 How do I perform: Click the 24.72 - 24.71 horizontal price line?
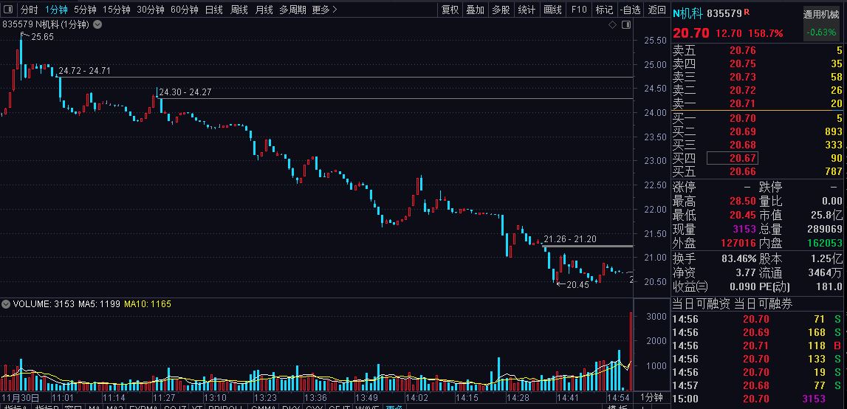click(x=295, y=77)
